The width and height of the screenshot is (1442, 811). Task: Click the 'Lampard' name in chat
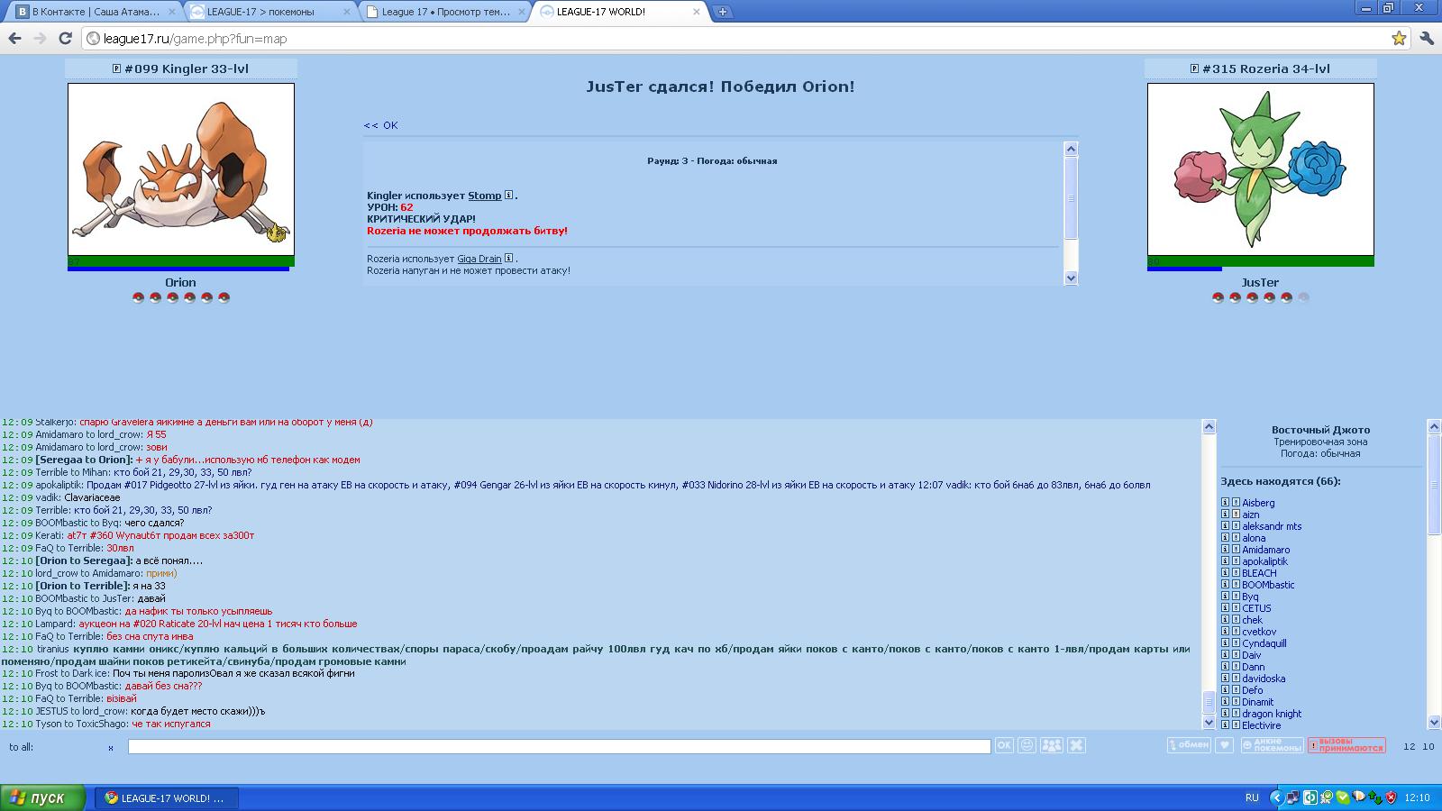55,624
